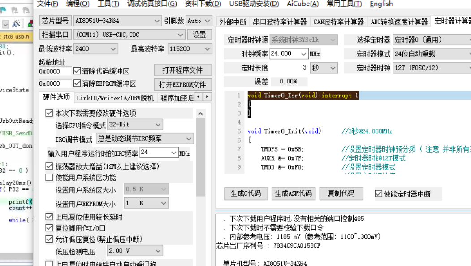The image size is (471, 266).
Task: Click the 定时长度 value field
Action: click(x=289, y=68)
